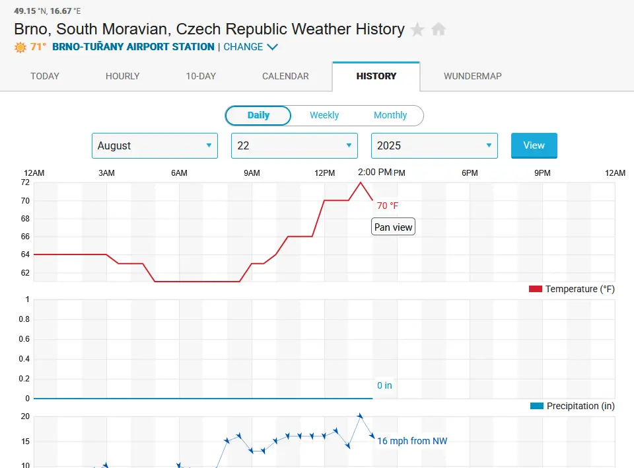Screen dimensions: 634x468
Task: Click the favorite star icon
Action: tap(417, 30)
